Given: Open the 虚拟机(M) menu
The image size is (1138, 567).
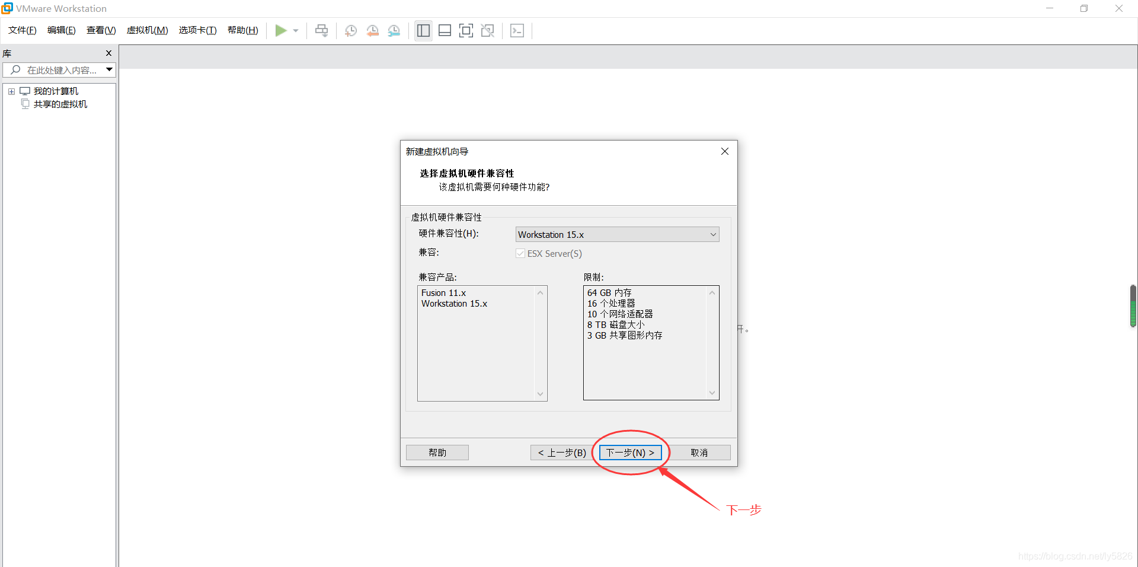Looking at the screenshot, I should (x=148, y=30).
